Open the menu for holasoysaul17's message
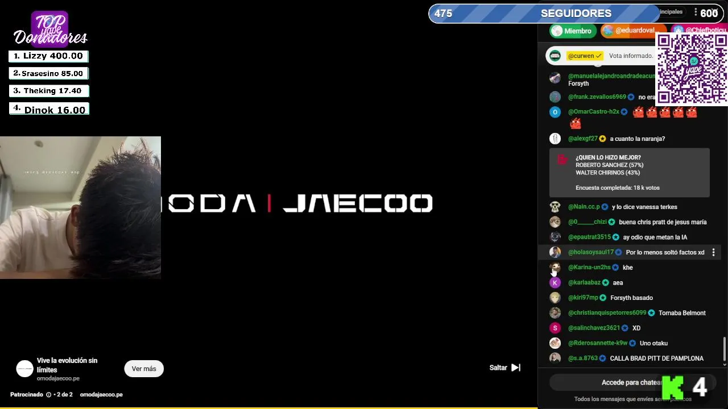The height and width of the screenshot is (409, 728). click(x=713, y=252)
